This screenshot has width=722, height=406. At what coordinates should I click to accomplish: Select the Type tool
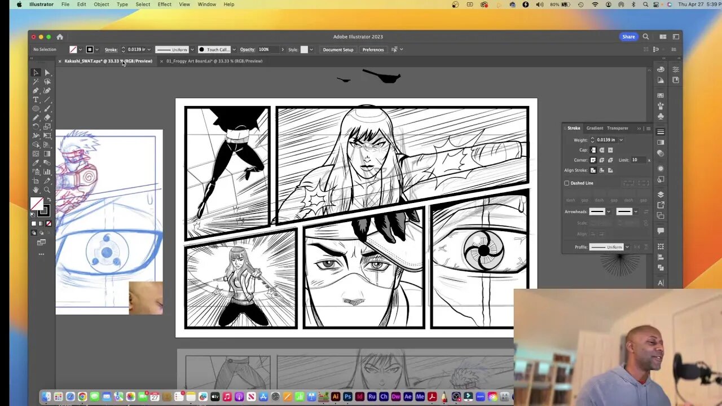[x=36, y=99]
